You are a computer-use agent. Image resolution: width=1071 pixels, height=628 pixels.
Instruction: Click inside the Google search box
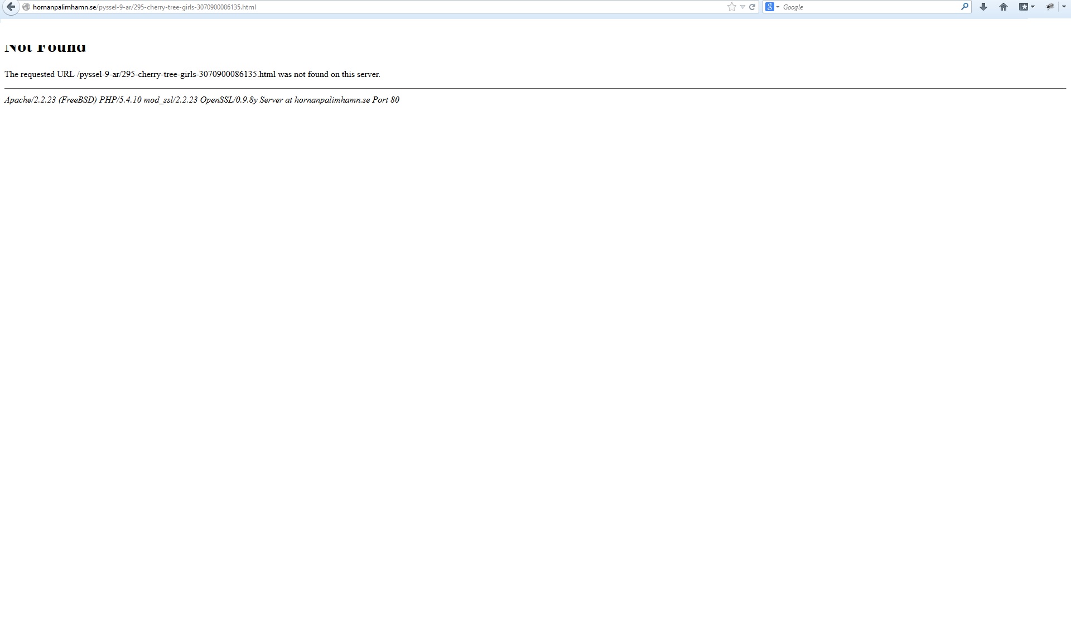(870, 7)
